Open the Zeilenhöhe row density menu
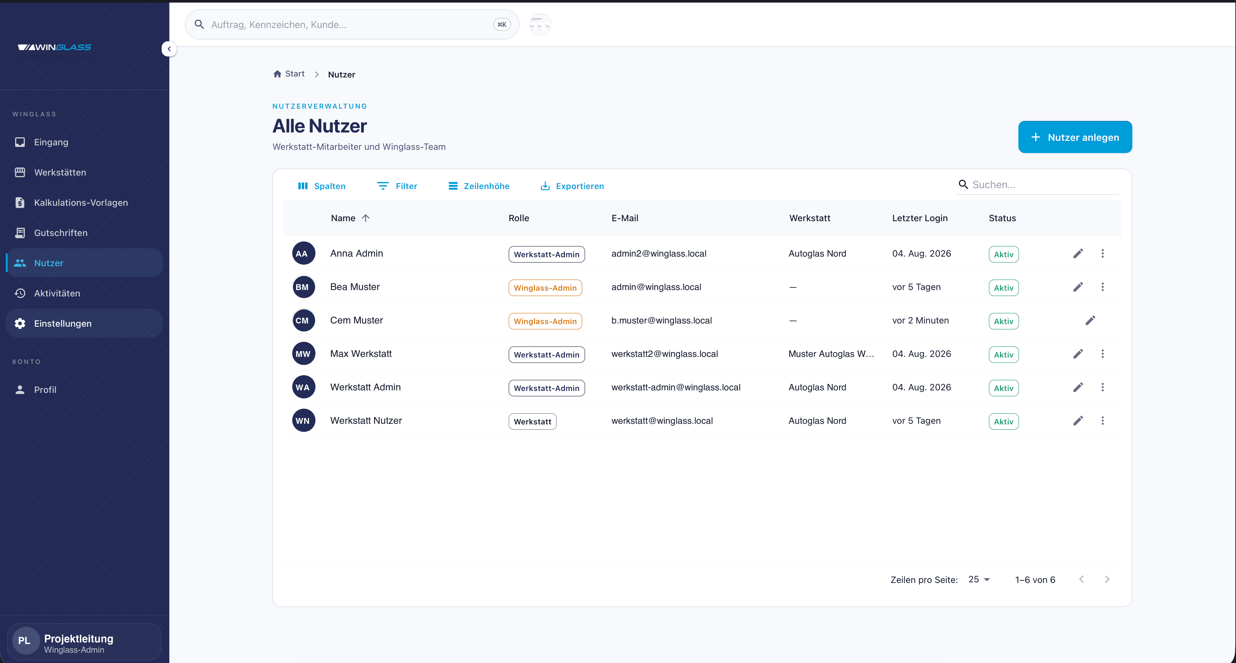The width and height of the screenshot is (1236, 663). [479, 186]
